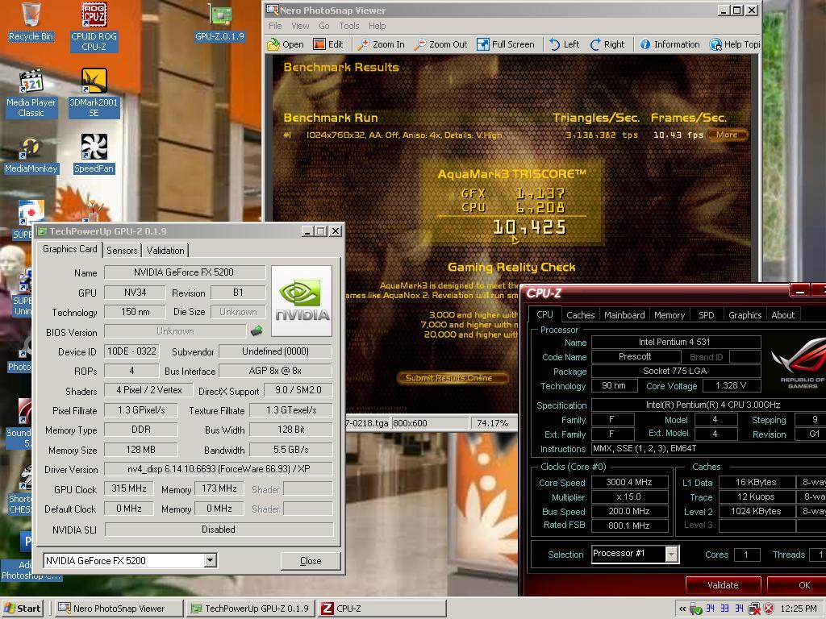Click the network connection tray icon
Image resolution: width=826 pixels, height=619 pixels.
point(754,609)
